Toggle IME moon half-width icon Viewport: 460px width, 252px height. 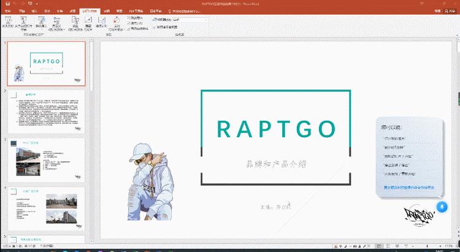click(345, 246)
